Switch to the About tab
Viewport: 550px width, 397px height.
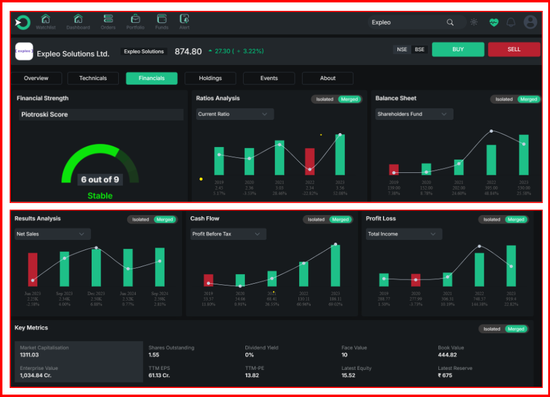pos(327,78)
